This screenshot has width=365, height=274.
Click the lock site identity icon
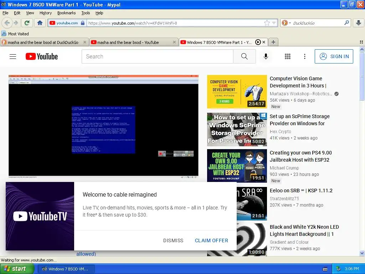pos(83,23)
